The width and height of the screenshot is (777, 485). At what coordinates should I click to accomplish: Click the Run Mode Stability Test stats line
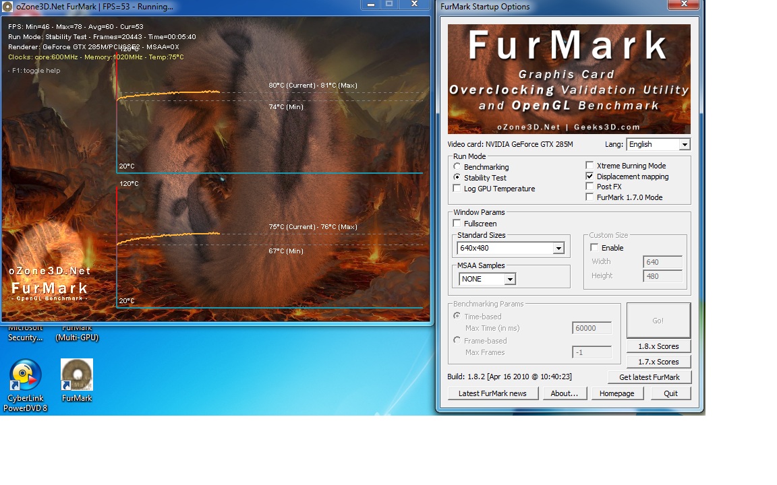pos(102,36)
